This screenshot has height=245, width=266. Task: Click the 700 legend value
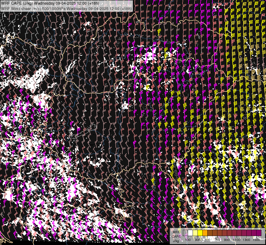(217, 240)
